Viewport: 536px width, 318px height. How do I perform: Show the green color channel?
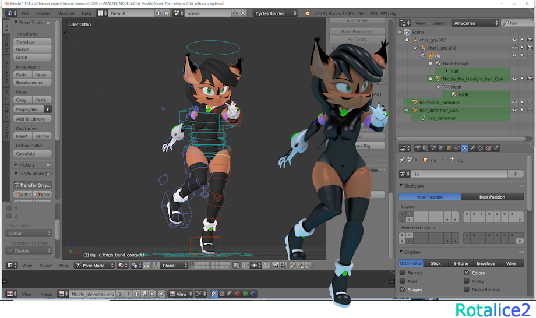[245, 294]
